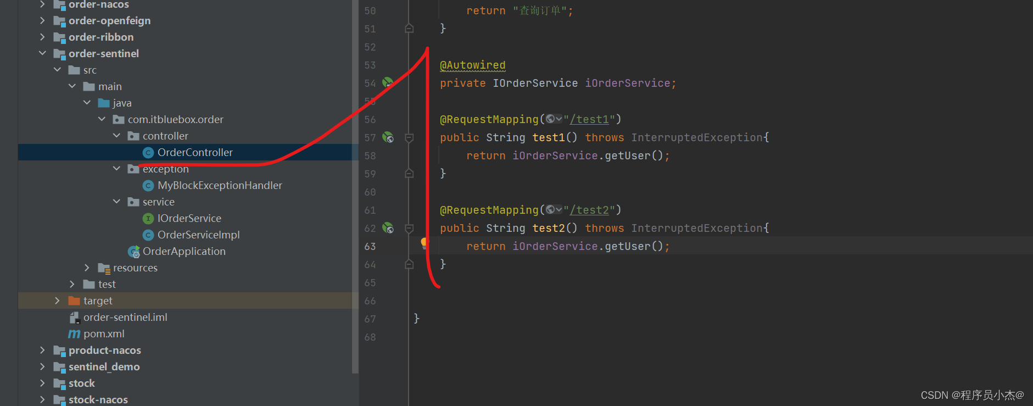
Task: Follow the /test1 mapping URL link
Action: (589, 119)
